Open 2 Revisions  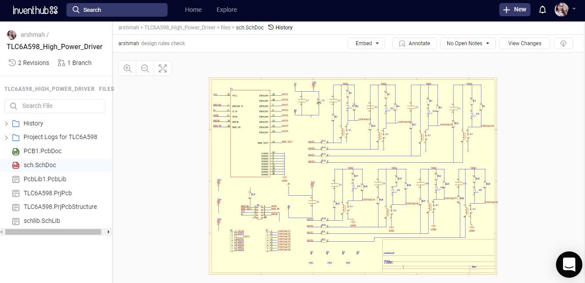pyautogui.click(x=29, y=63)
